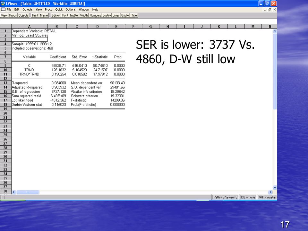
Task: Click the 'DB = none' status entry
Action: tap(248, 197)
